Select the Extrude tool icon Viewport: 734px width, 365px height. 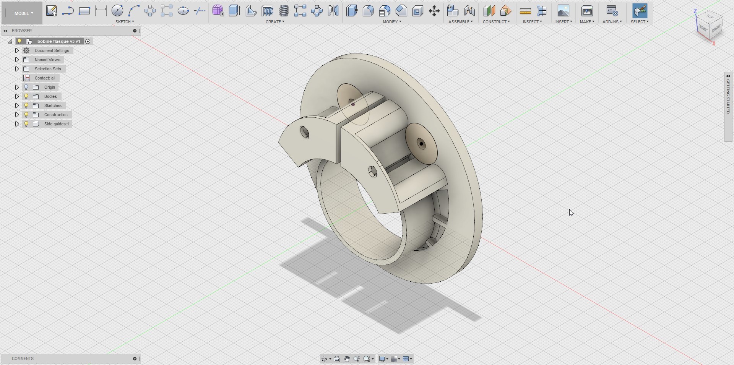[234, 11]
